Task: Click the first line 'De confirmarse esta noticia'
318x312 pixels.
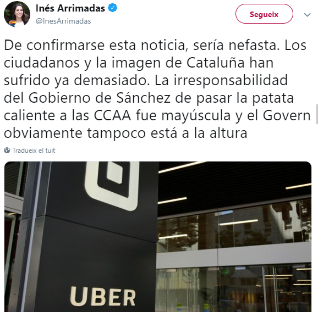Action: (x=95, y=45)
